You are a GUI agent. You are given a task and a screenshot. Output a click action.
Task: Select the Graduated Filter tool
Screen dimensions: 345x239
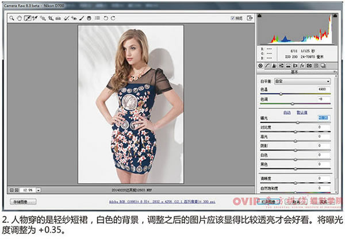tap(89, 18)
